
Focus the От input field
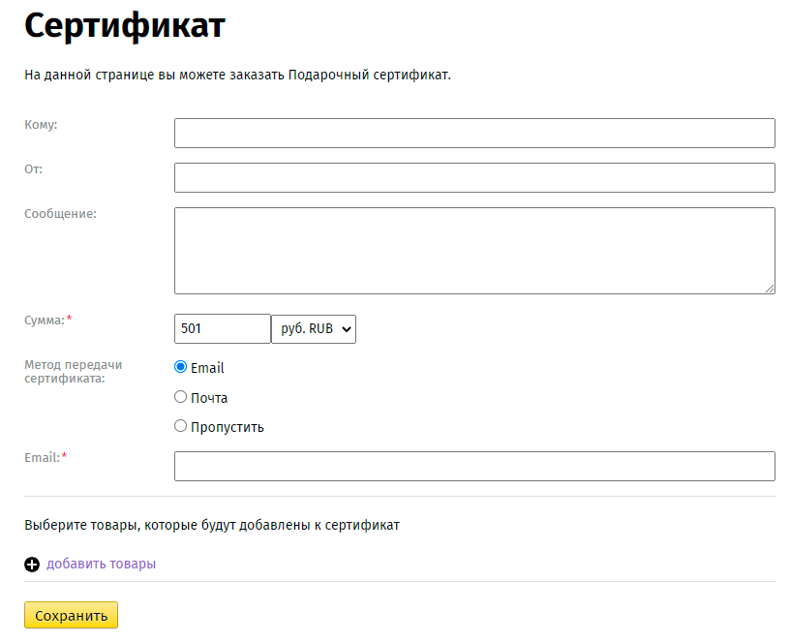pos(474,177)
